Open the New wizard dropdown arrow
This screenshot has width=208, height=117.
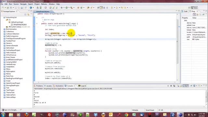(5, 8)
